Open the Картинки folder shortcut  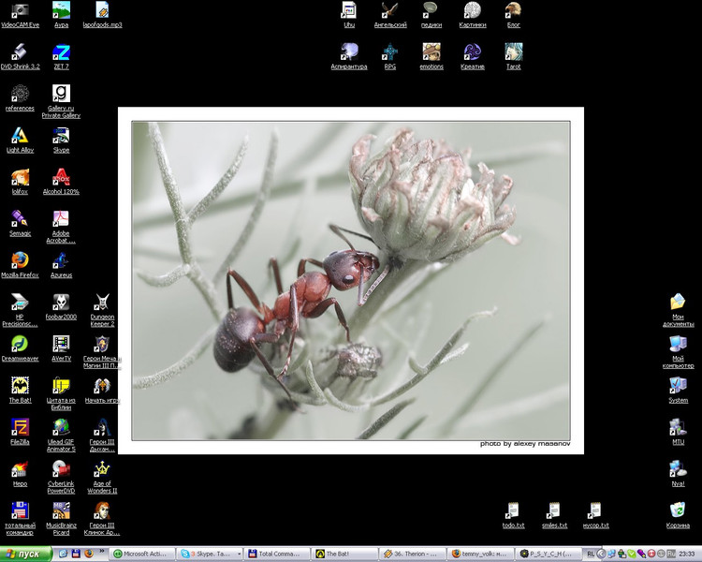(473, 15)
